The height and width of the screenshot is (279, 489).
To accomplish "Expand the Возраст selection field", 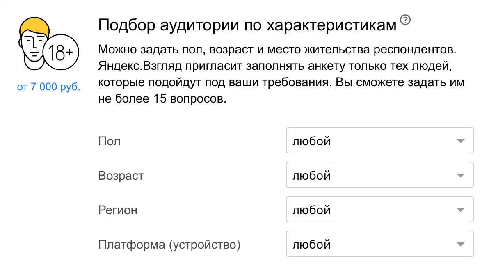I will tap(379, 176).
